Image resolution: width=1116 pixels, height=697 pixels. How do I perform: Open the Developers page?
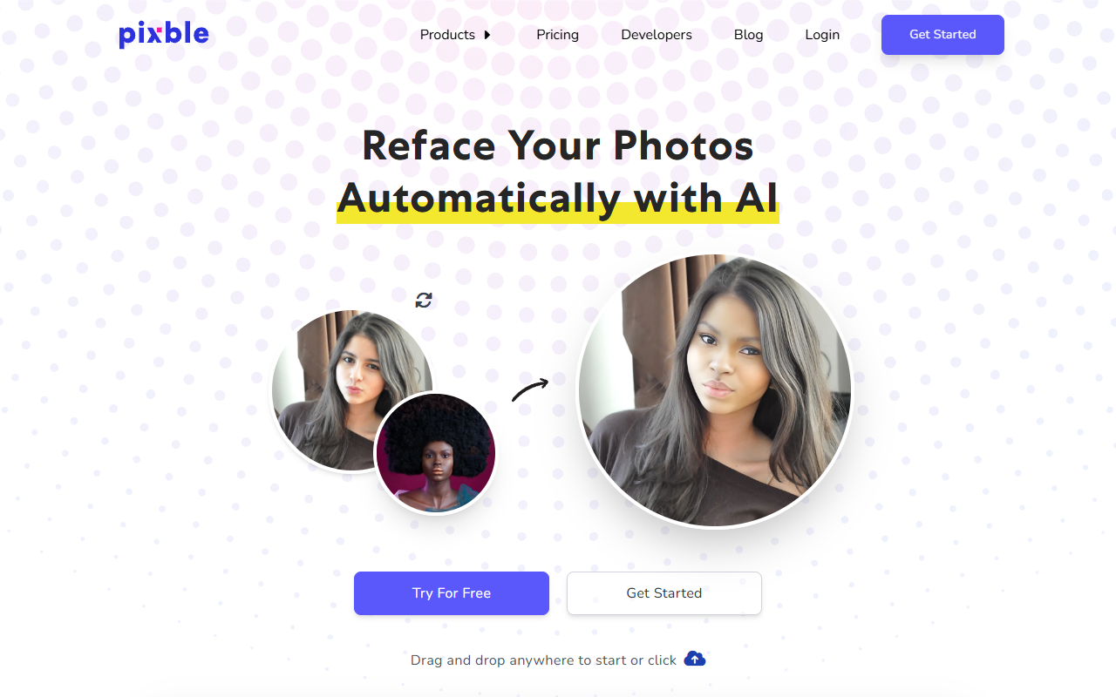657,35
